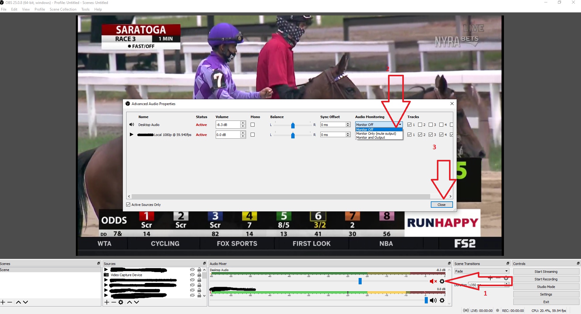Increase Desktop Audio volume with up stepper

[x=243, y=123]
